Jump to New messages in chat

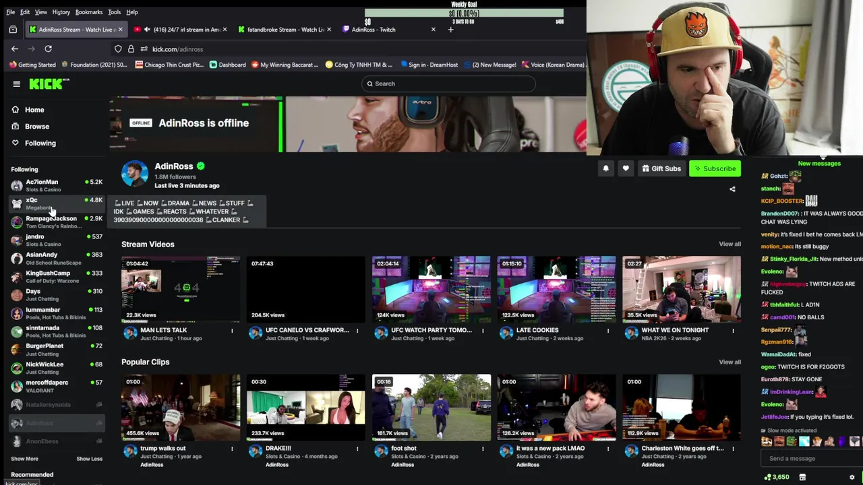[x=819, y=164]
